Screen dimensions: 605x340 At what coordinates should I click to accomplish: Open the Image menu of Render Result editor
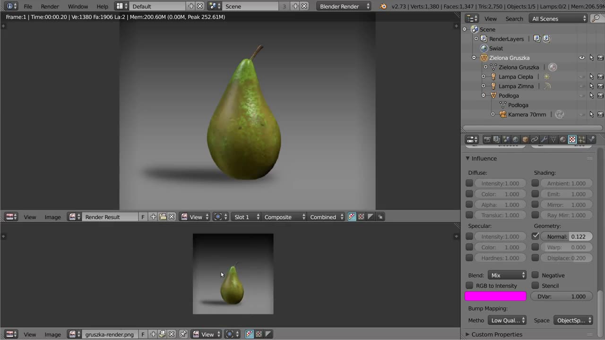(52, 217)
